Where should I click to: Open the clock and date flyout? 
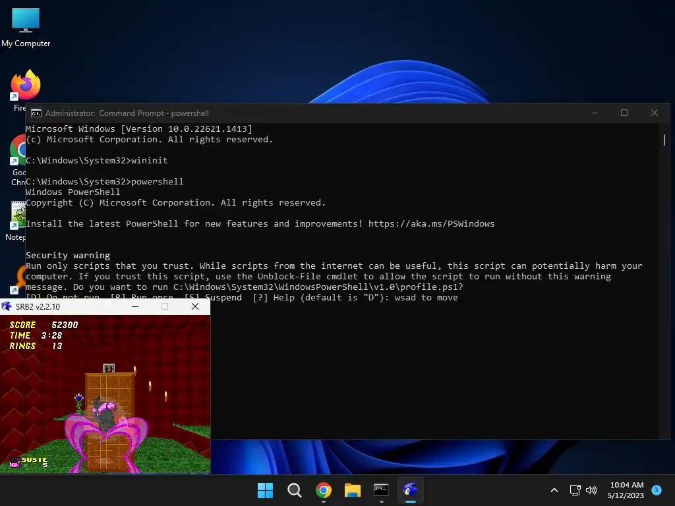click(x=626, y=490)
